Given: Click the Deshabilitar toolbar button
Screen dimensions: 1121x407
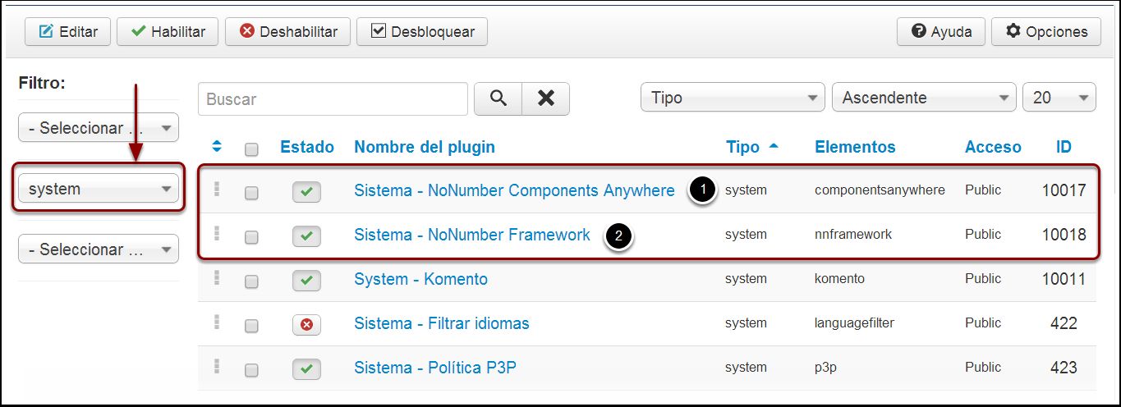Looking at the screenshot, I should (287, 32).
